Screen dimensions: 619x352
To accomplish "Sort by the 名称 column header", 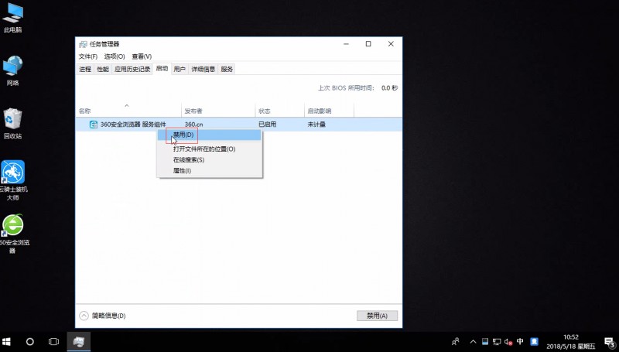I will coord(128,111).
